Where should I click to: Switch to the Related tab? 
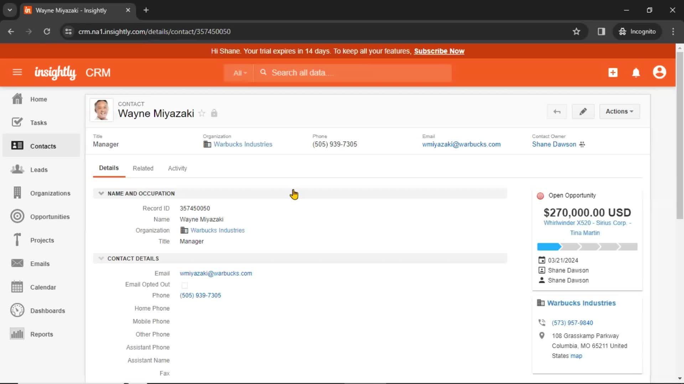[x=143, y=169]
